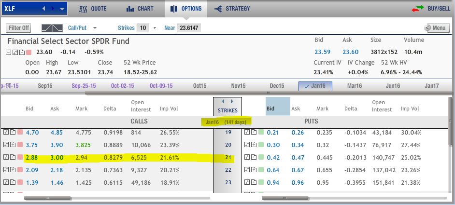Toggle the Jan17 expiration
455x205 pixels.
point(431,86)
